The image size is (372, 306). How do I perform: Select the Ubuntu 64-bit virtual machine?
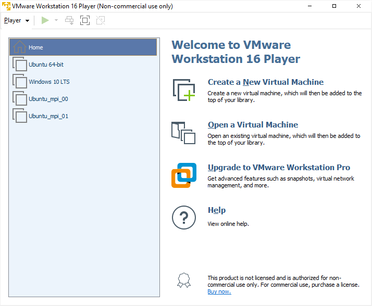tap(83, 65)
